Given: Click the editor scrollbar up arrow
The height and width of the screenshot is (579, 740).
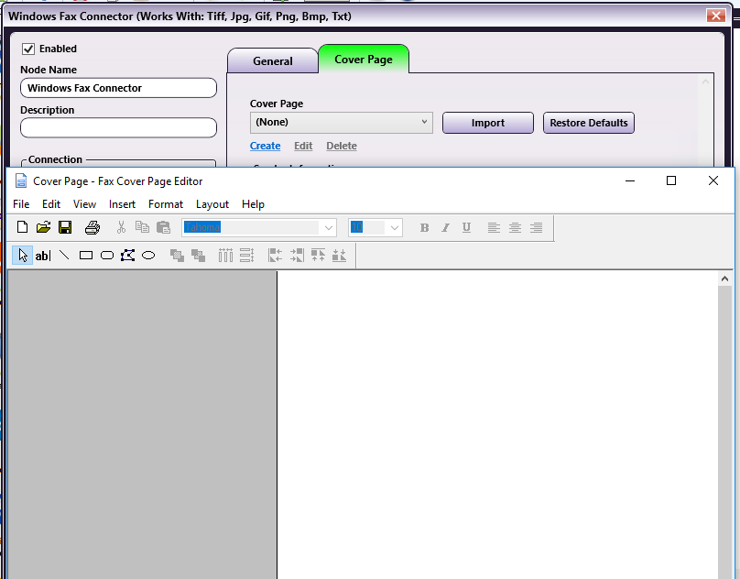Looking at the screenshot, I should point(725,279).
